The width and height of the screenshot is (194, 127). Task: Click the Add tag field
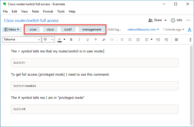114,29
